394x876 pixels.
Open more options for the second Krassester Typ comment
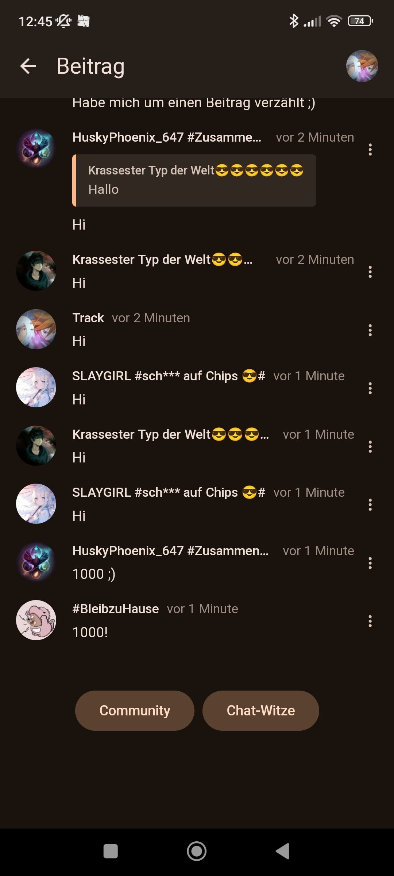pos(370,447)
